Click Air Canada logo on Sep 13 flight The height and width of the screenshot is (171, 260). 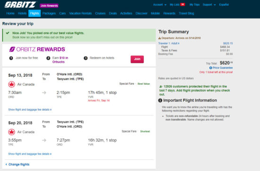pos(12,84)
